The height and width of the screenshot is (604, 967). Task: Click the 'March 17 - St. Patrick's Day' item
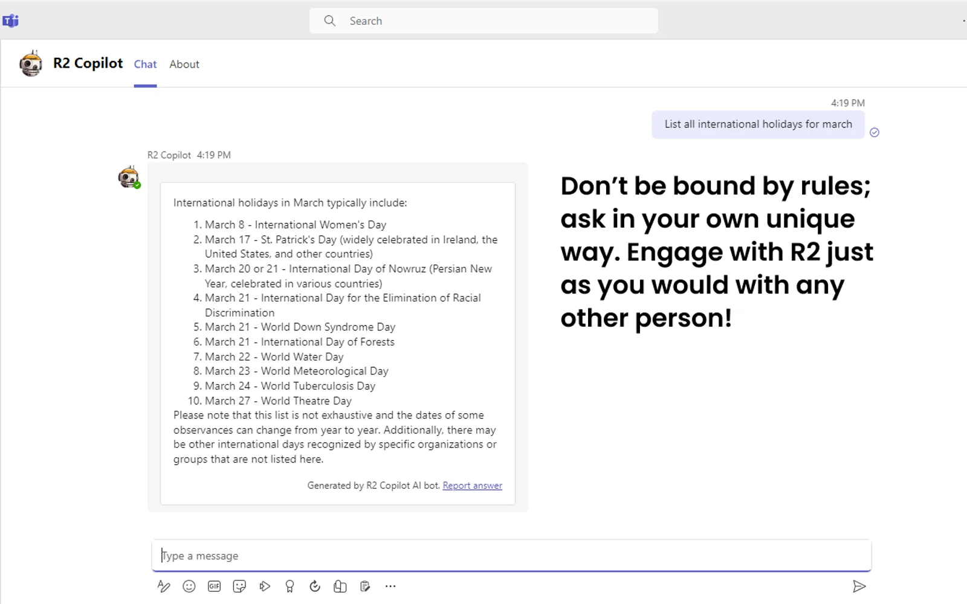pos(351,247)
